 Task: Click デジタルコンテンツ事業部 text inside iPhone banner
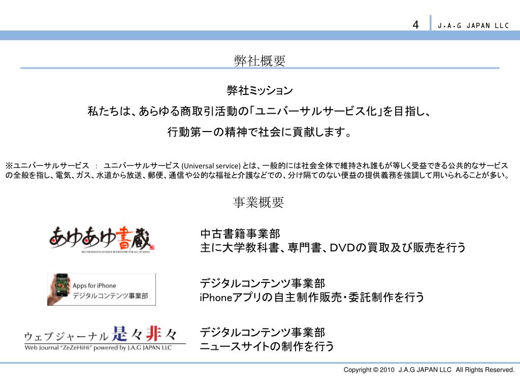click(x=110, y=296)
